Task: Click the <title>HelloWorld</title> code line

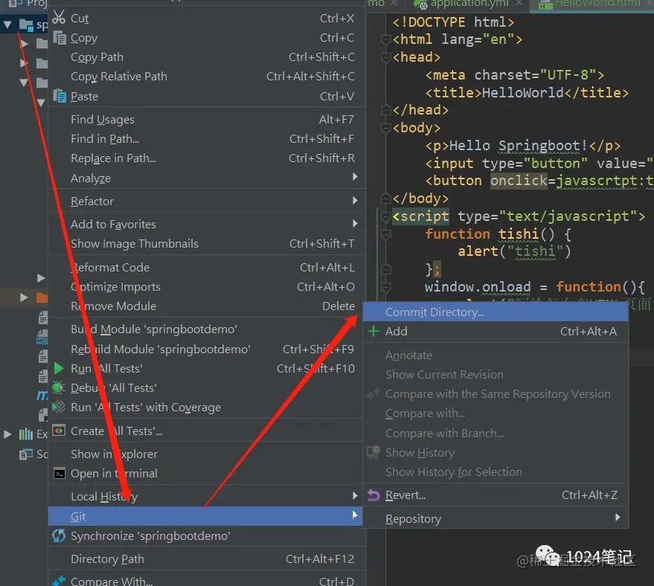Action: 527,92
